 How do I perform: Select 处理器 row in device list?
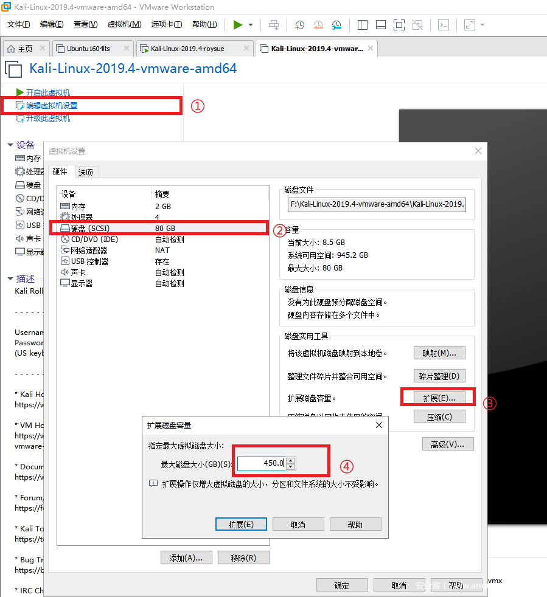(163, 216)
